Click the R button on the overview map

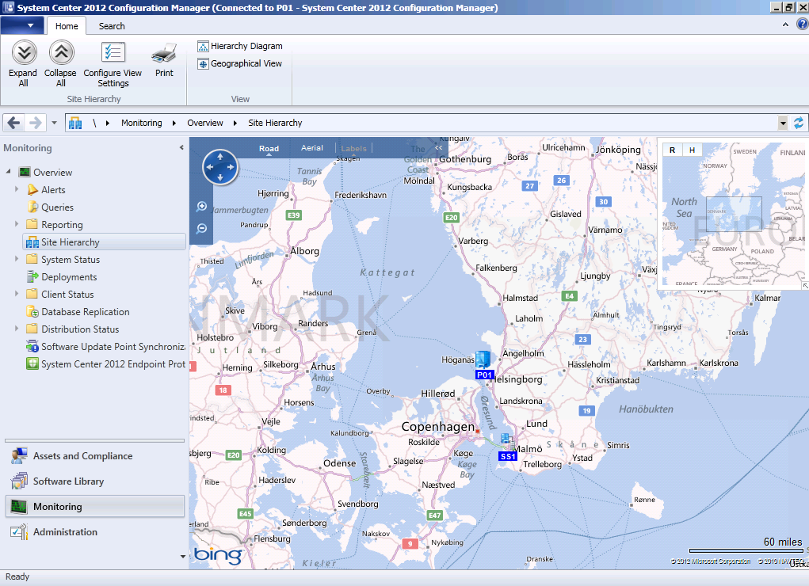tap(672, 150)
